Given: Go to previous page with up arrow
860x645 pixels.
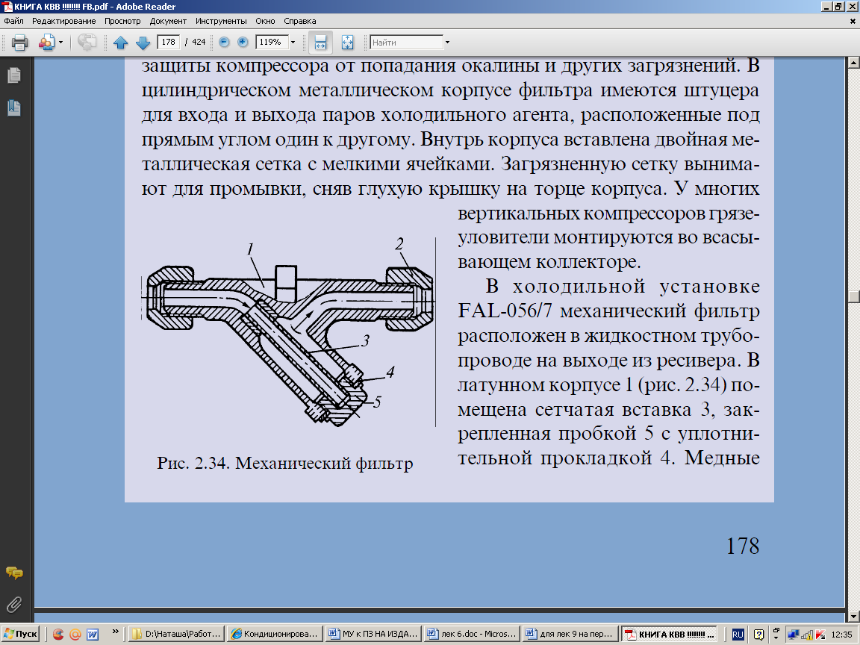Looking at the screenshot, I should point(121,43).
